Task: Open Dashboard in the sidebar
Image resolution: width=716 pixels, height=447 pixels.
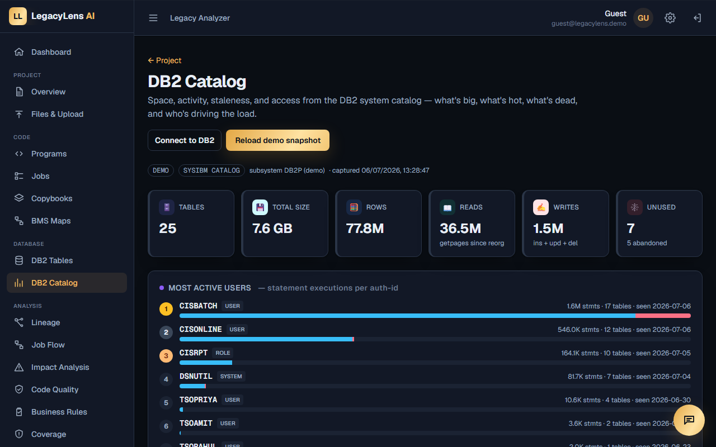Action: (x=67, y=52)
